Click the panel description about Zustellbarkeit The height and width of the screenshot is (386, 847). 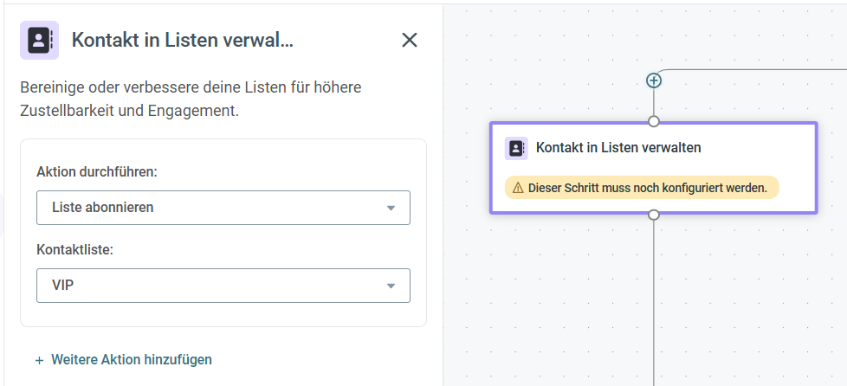(191, 100)
